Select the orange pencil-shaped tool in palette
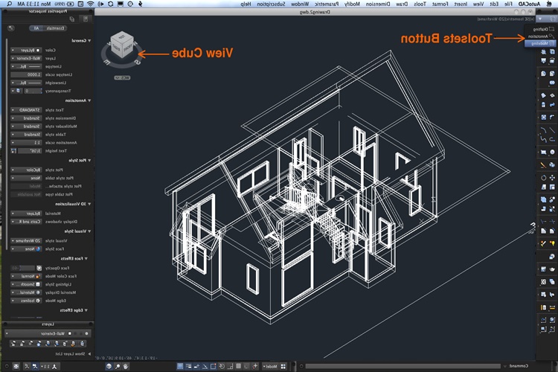 (x=543, y=165)
